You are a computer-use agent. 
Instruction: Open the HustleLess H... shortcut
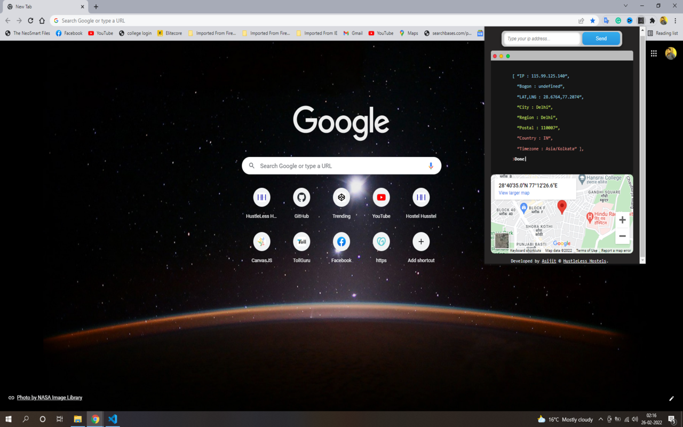(261, 203)
